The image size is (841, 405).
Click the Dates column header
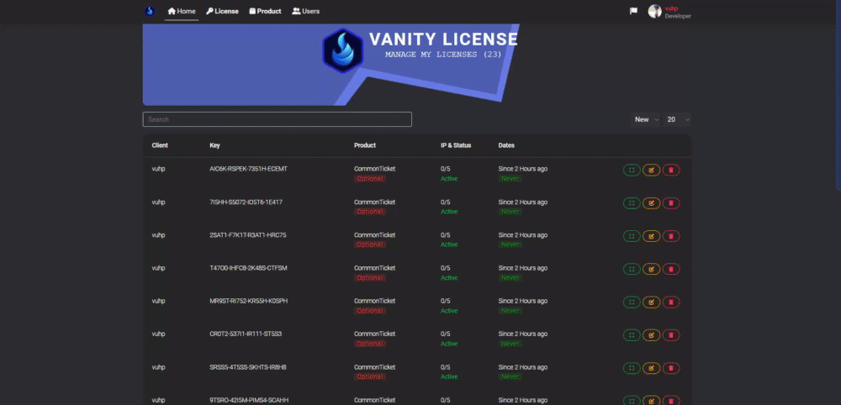click(506, 145)
